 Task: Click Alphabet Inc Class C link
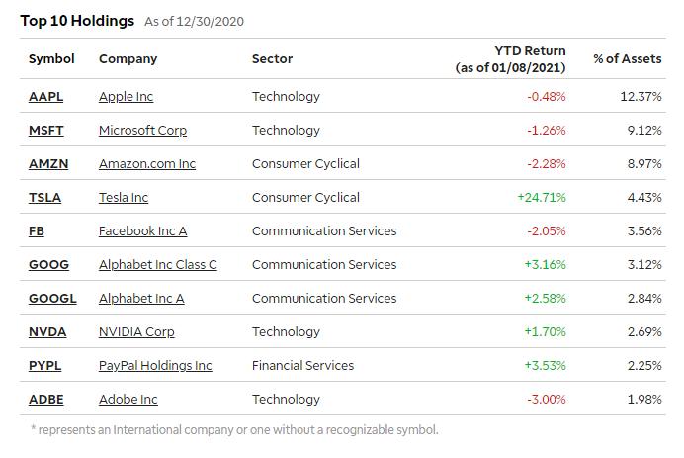tap(158, 265)
